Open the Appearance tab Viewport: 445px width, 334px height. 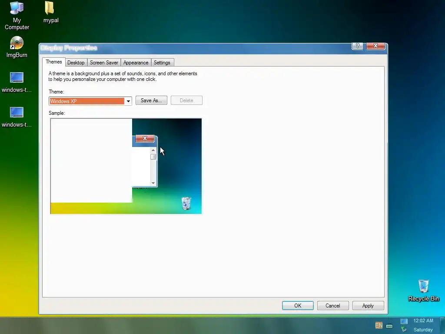(x=136, y=63)
